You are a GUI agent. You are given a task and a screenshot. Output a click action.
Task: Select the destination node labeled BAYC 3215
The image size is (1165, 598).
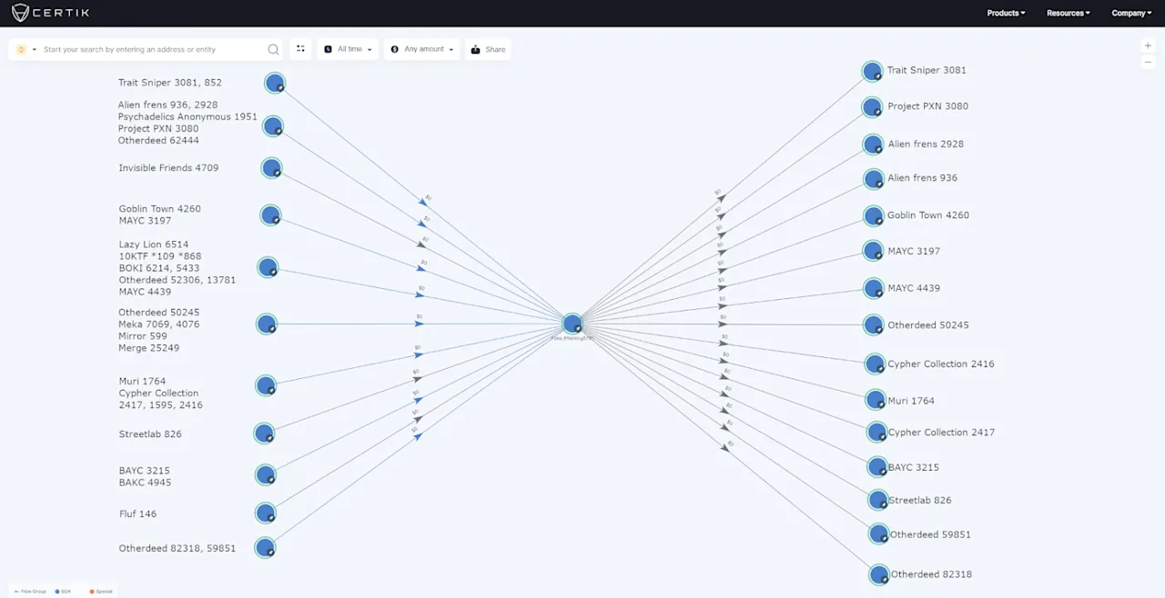point(877,467)
